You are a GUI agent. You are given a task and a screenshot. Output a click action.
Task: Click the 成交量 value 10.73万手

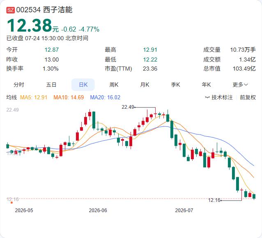(x=243, y=50)
